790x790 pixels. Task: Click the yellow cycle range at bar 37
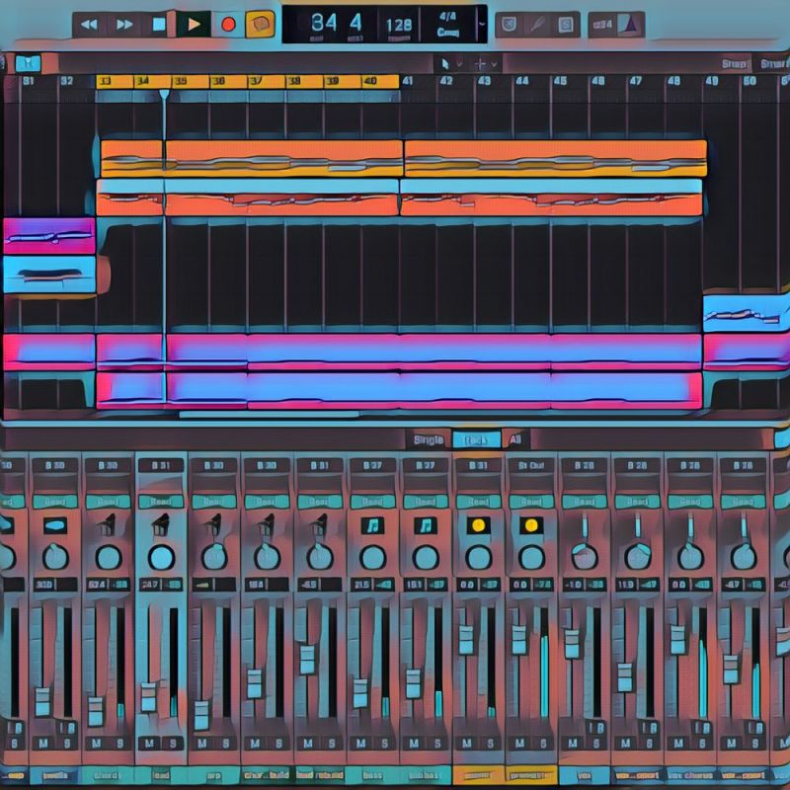pyautogui.click(x=267, y=81)
